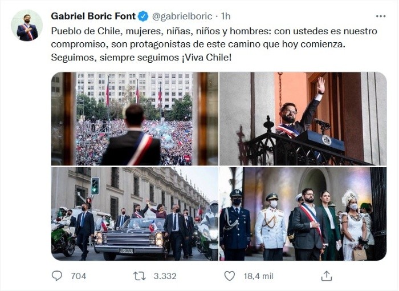Click the blue verified badge

[x=143, y=17]
